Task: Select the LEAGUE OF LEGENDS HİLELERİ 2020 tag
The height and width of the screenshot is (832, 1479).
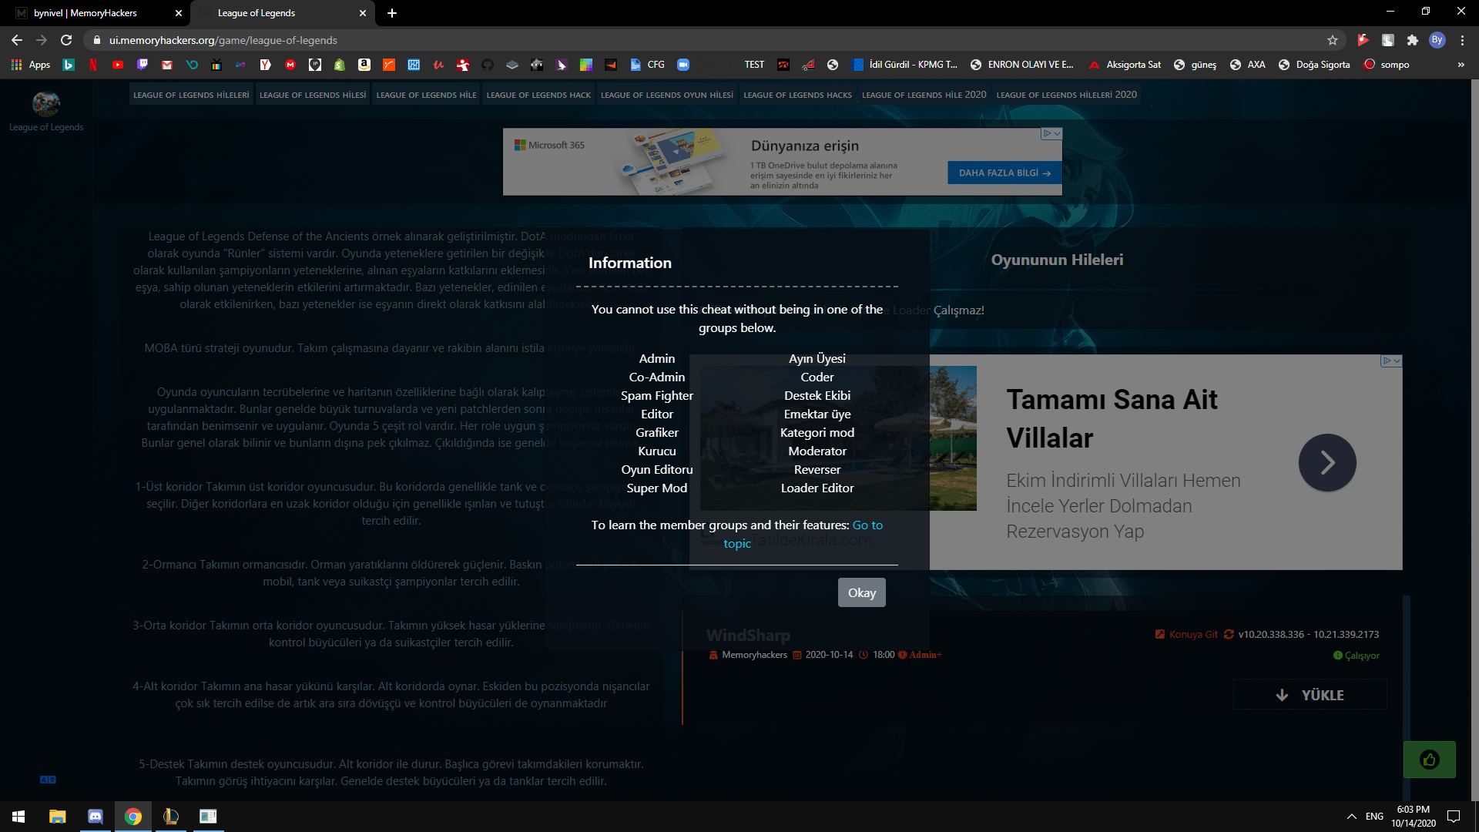Action: point(1066,95)
